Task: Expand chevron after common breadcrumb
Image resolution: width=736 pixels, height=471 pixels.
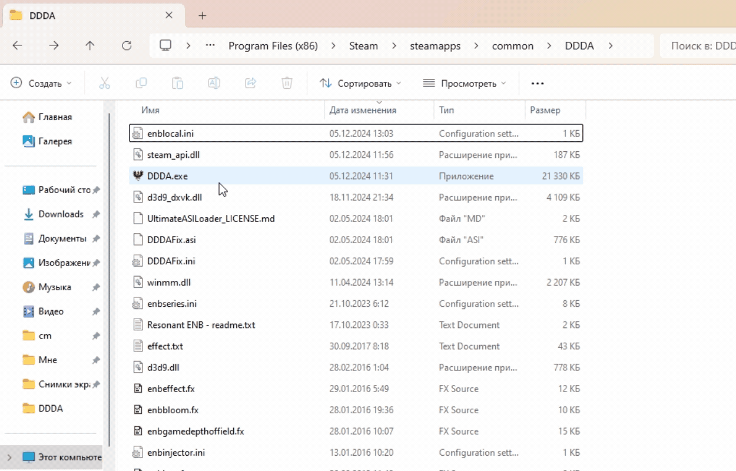Action: pyautogui.click(x=550, y=46)
